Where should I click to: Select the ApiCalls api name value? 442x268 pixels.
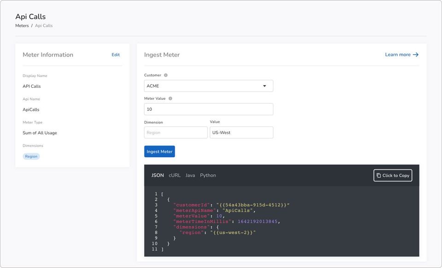31,109
